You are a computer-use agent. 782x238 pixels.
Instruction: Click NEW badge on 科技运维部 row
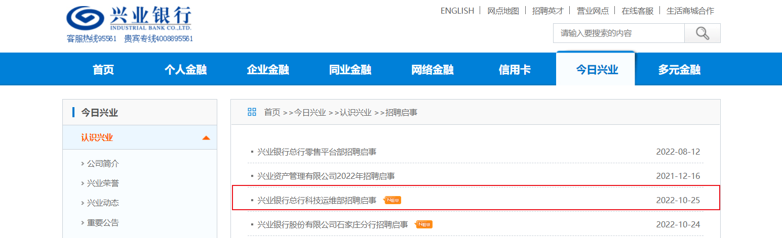pyautogui.click(x=393, y=200)
